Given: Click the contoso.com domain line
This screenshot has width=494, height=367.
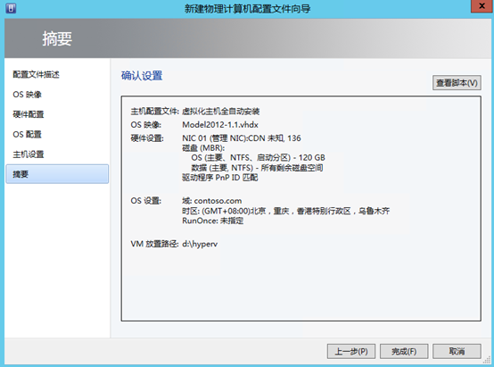Looking at the screenshot, I should coord(212,201).
